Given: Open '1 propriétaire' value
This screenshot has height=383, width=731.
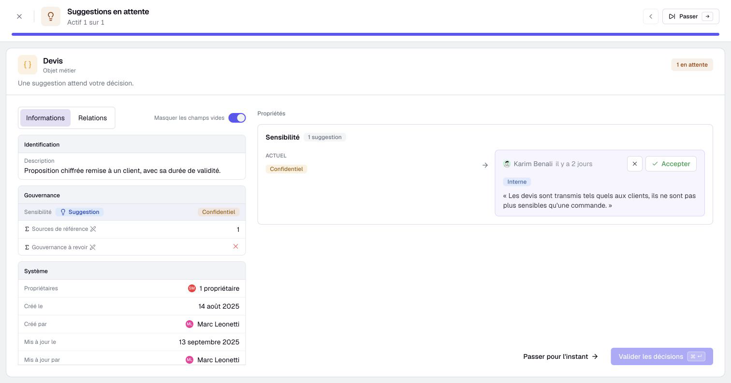Looking at the screenshot, I should click(219, 288).
